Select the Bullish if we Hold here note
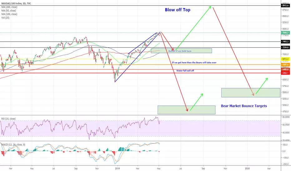This screenshot has width=291, height=171. (180, 51)
